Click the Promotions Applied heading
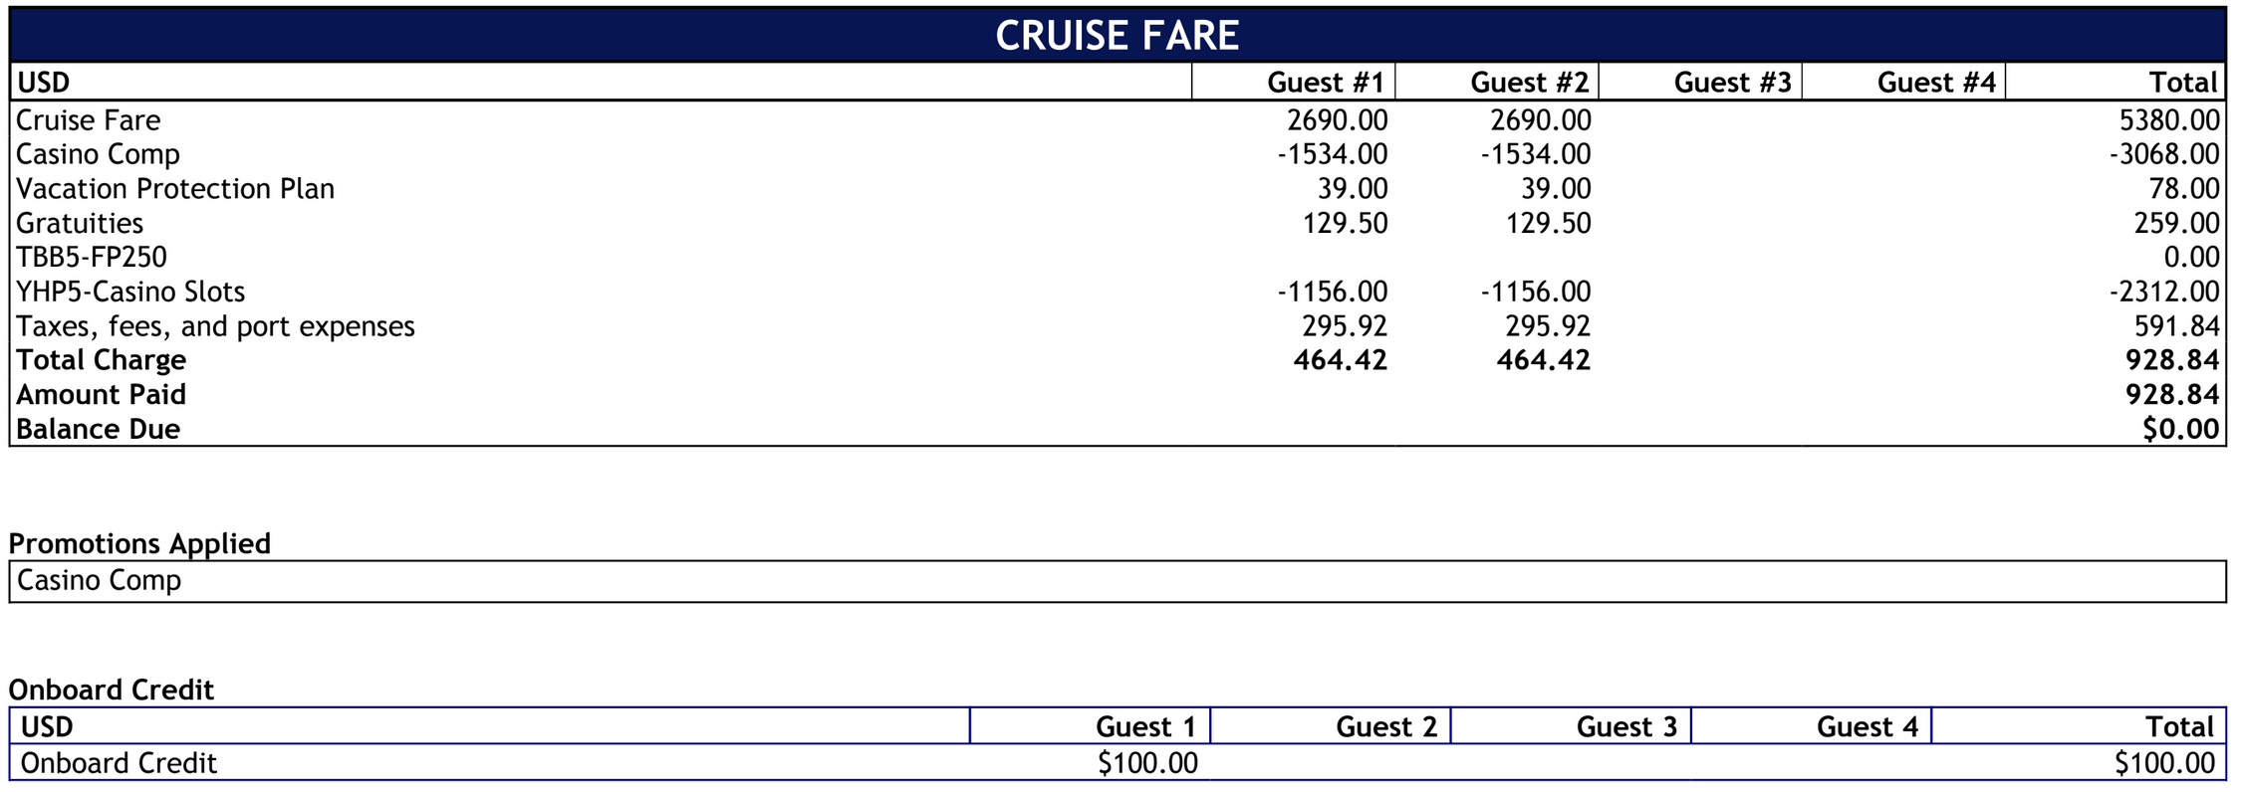Viewport: 2242px width, 792px height. point(139,543)
